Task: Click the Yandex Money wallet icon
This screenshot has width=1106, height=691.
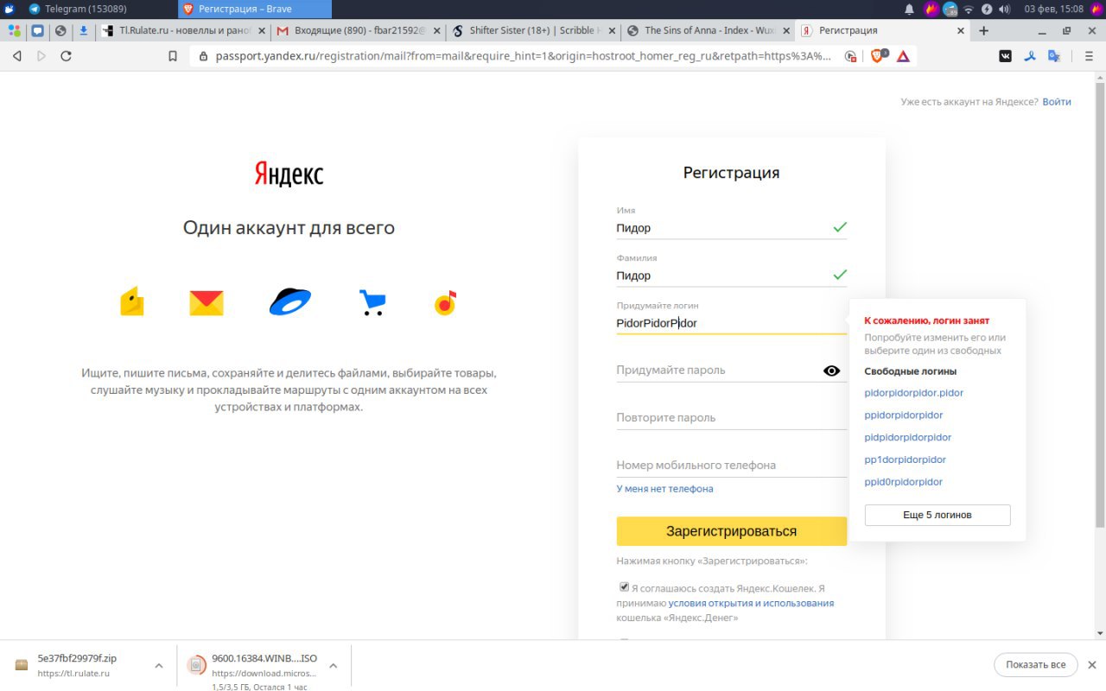Action: click(132, 301)
